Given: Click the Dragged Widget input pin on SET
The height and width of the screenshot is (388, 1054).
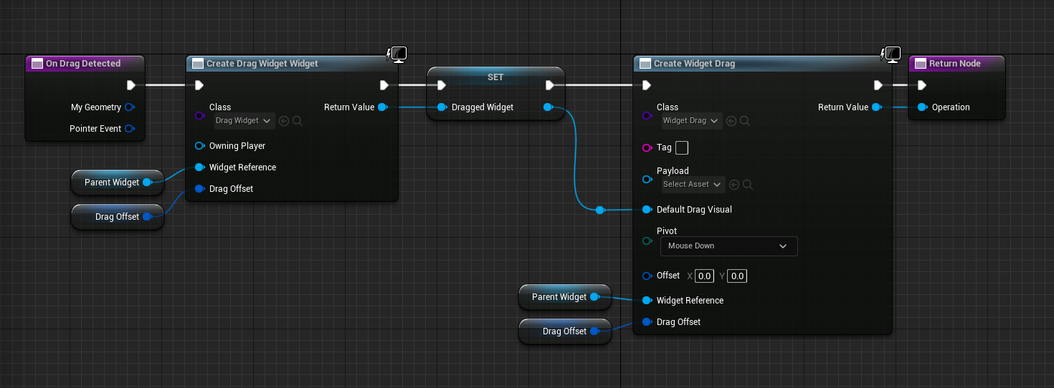Looking at the screenshot, I should [x=442, y=107].
